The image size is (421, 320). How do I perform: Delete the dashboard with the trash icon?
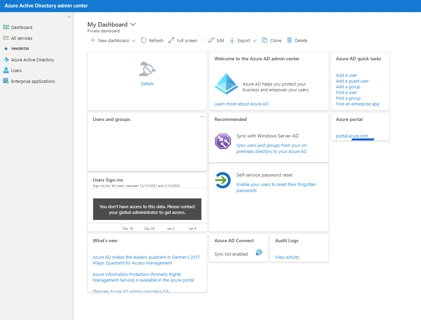[289, 40]
